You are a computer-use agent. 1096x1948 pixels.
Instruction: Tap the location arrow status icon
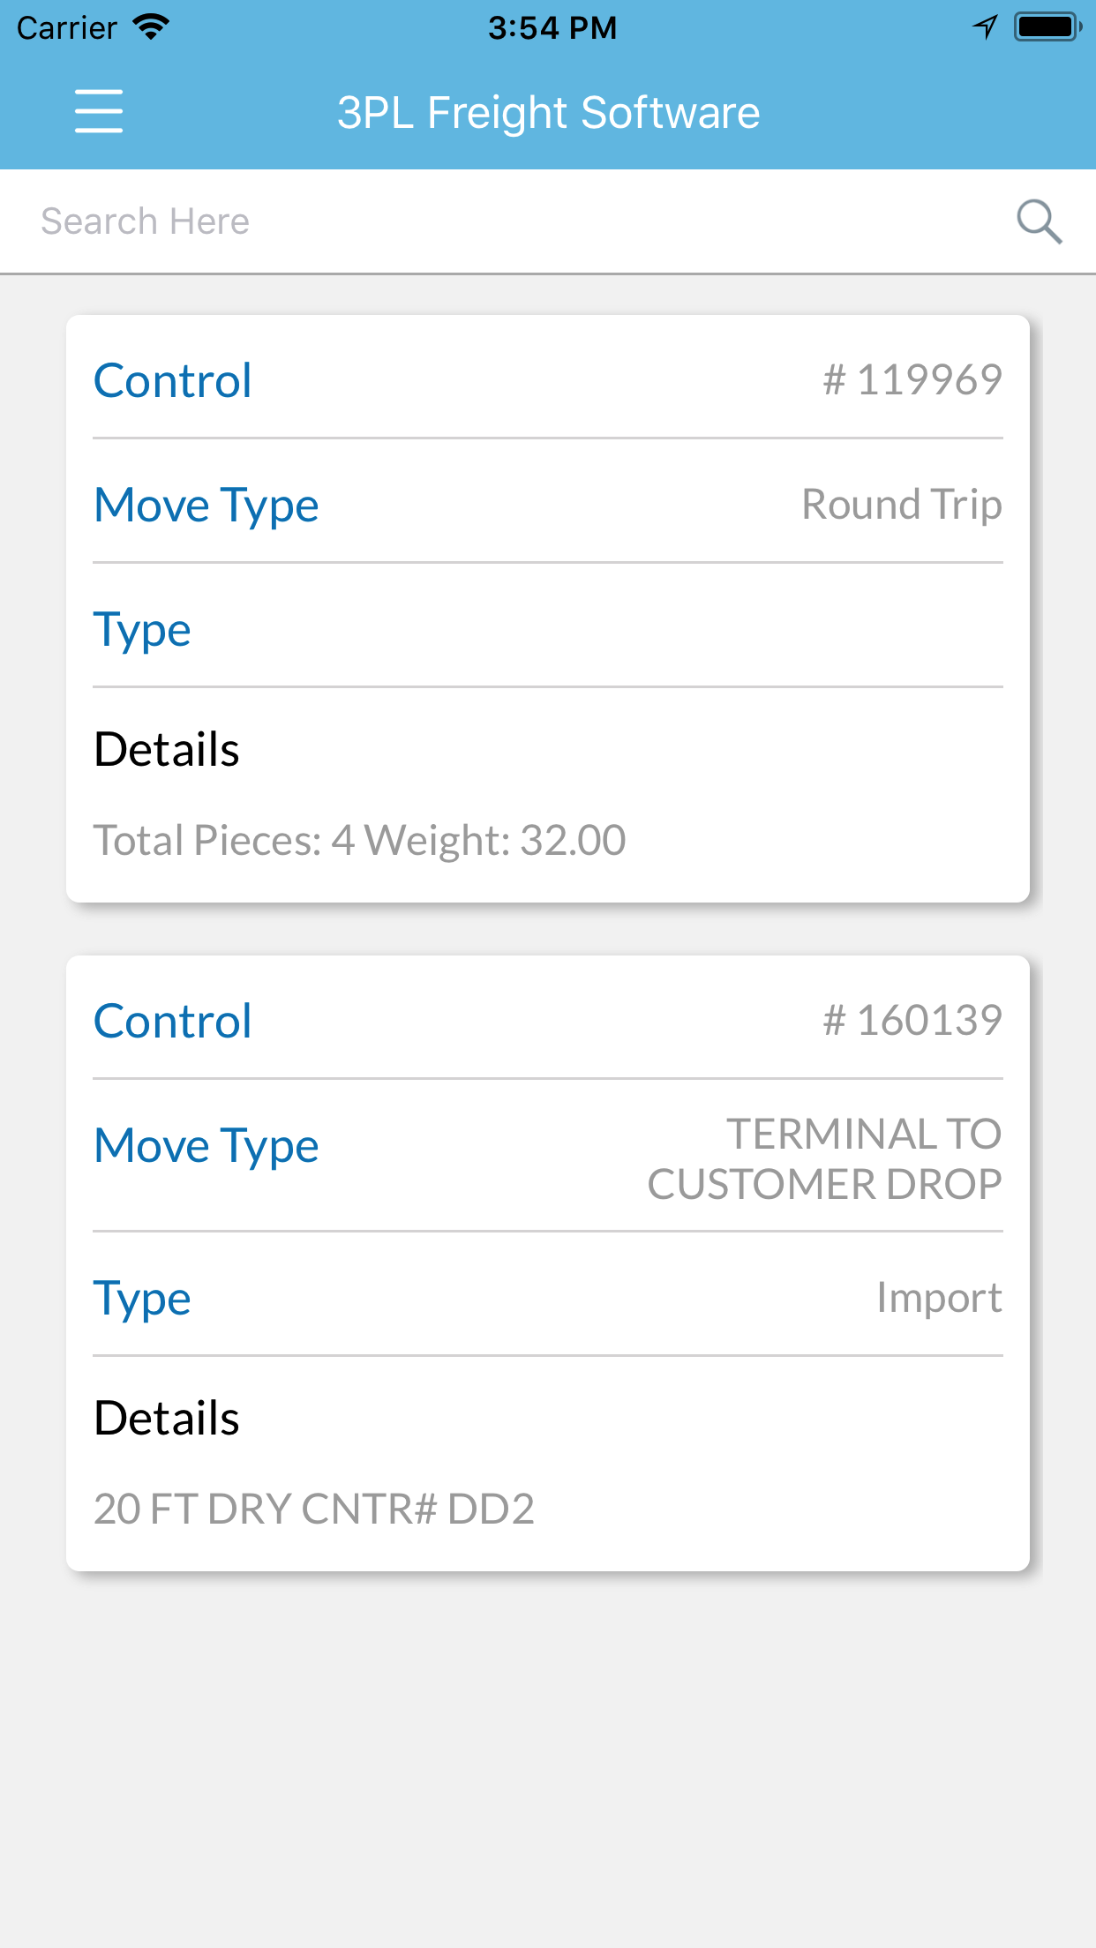(x=985, y=27)
